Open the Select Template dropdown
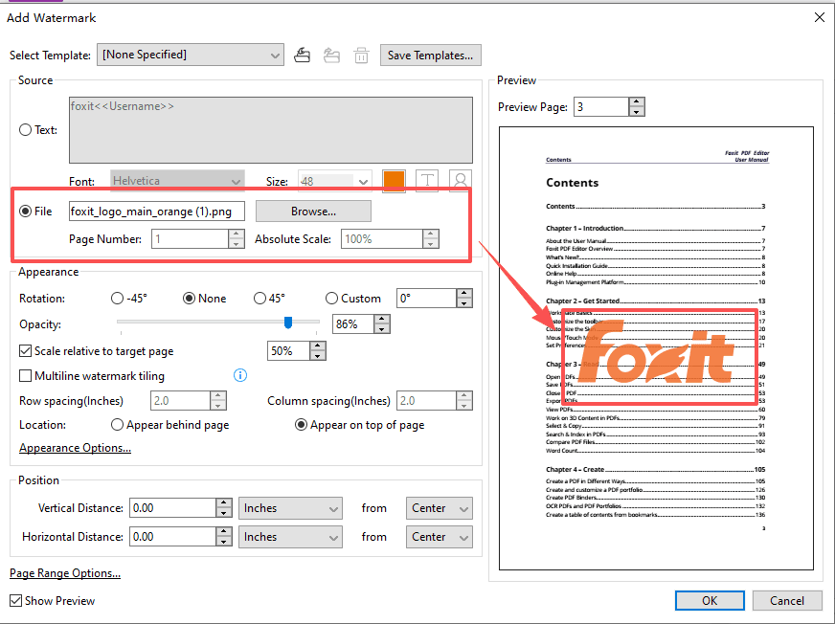The height and width of the screenshot is (624, 835). point(191,55)
